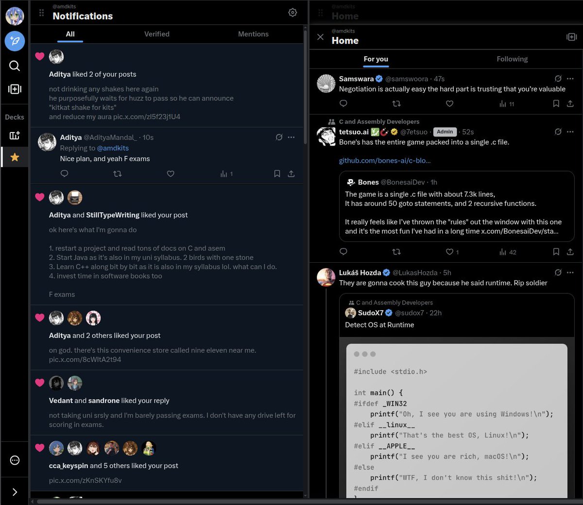Image resolution: width=583 pixels, height=505 pixels.
Task: Select the starred deck in the sidebar
Action: pyautogui.click(x=15, y=157)
